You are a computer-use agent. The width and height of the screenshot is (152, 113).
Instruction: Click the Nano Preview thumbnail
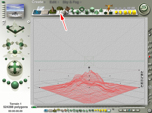[15, 11]
